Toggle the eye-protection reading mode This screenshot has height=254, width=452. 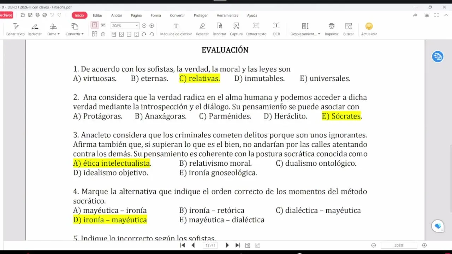click(427, 15)
